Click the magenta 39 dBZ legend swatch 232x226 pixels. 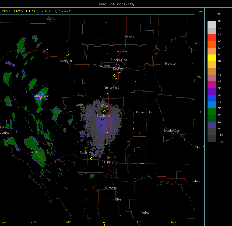click(212, 85)
